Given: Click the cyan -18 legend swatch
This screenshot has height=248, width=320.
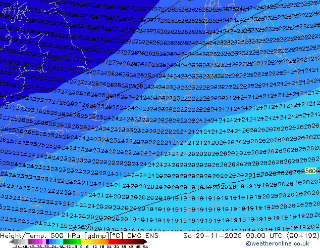Looking at the screenshot, I should pyautogui.click(x=61, y=241).
